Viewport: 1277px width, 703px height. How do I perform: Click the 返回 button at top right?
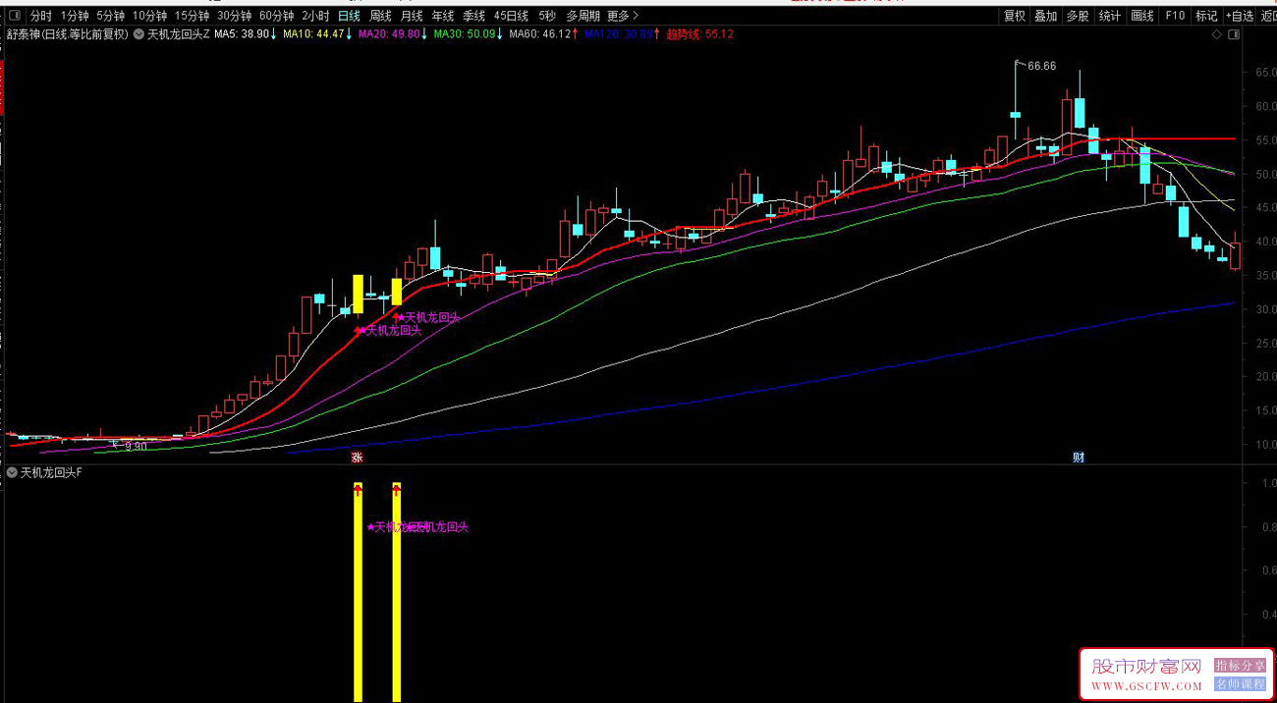pos(1268,16)
